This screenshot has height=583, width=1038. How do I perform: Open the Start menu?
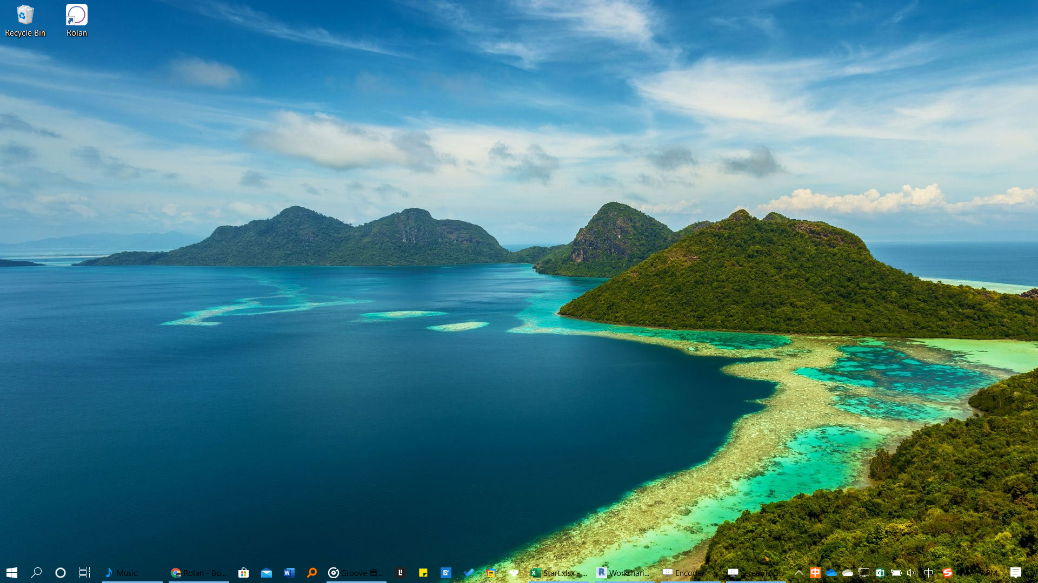pyautogui.click(x=11, y=573)
